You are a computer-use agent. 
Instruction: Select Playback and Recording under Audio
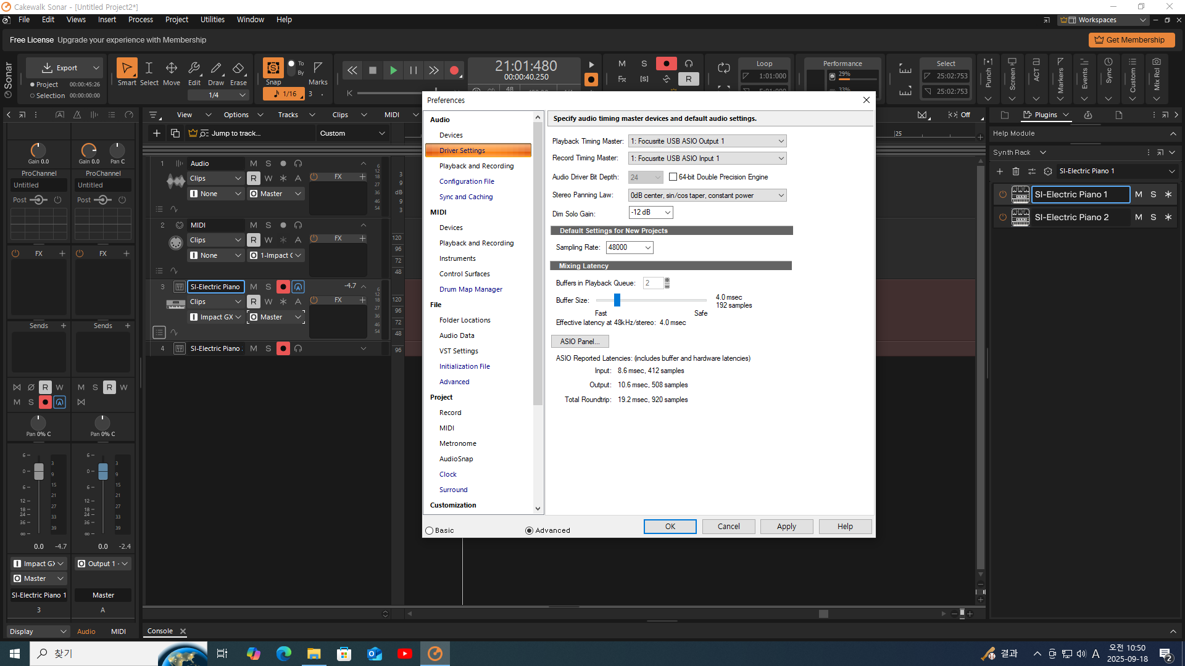476,166
